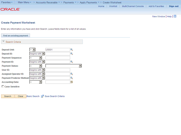Screen dimensions: 181x135
Task: Collapse the Search Criteria section
Action: 3,41
